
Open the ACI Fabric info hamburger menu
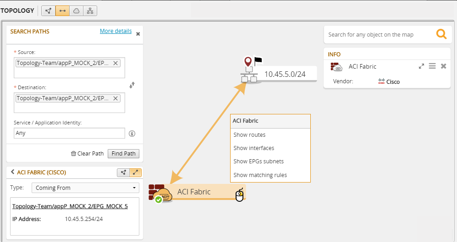(432, 66)
